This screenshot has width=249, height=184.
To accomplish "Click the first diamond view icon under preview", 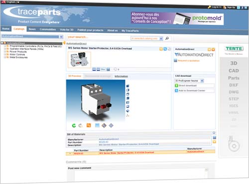I will (104, 125).
